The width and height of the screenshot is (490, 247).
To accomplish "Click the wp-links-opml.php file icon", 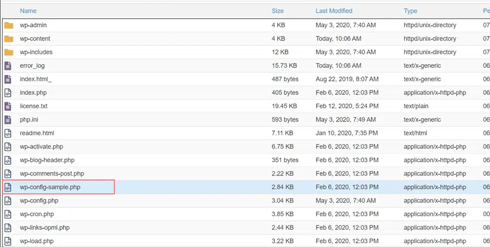I will [8, 228].
